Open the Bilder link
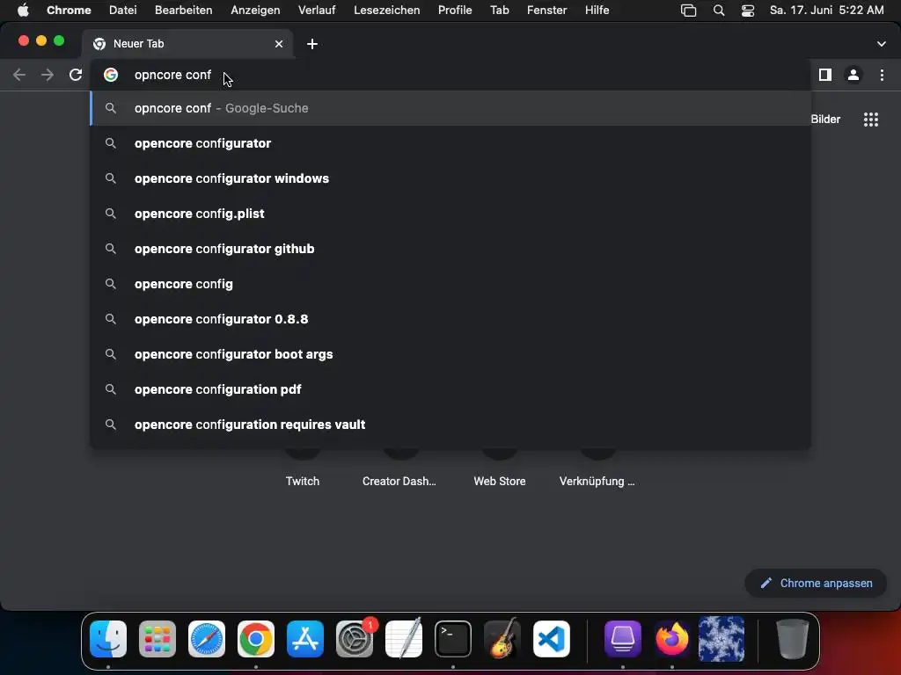This screenshot has height=675, width=901. tap(825, 120)
